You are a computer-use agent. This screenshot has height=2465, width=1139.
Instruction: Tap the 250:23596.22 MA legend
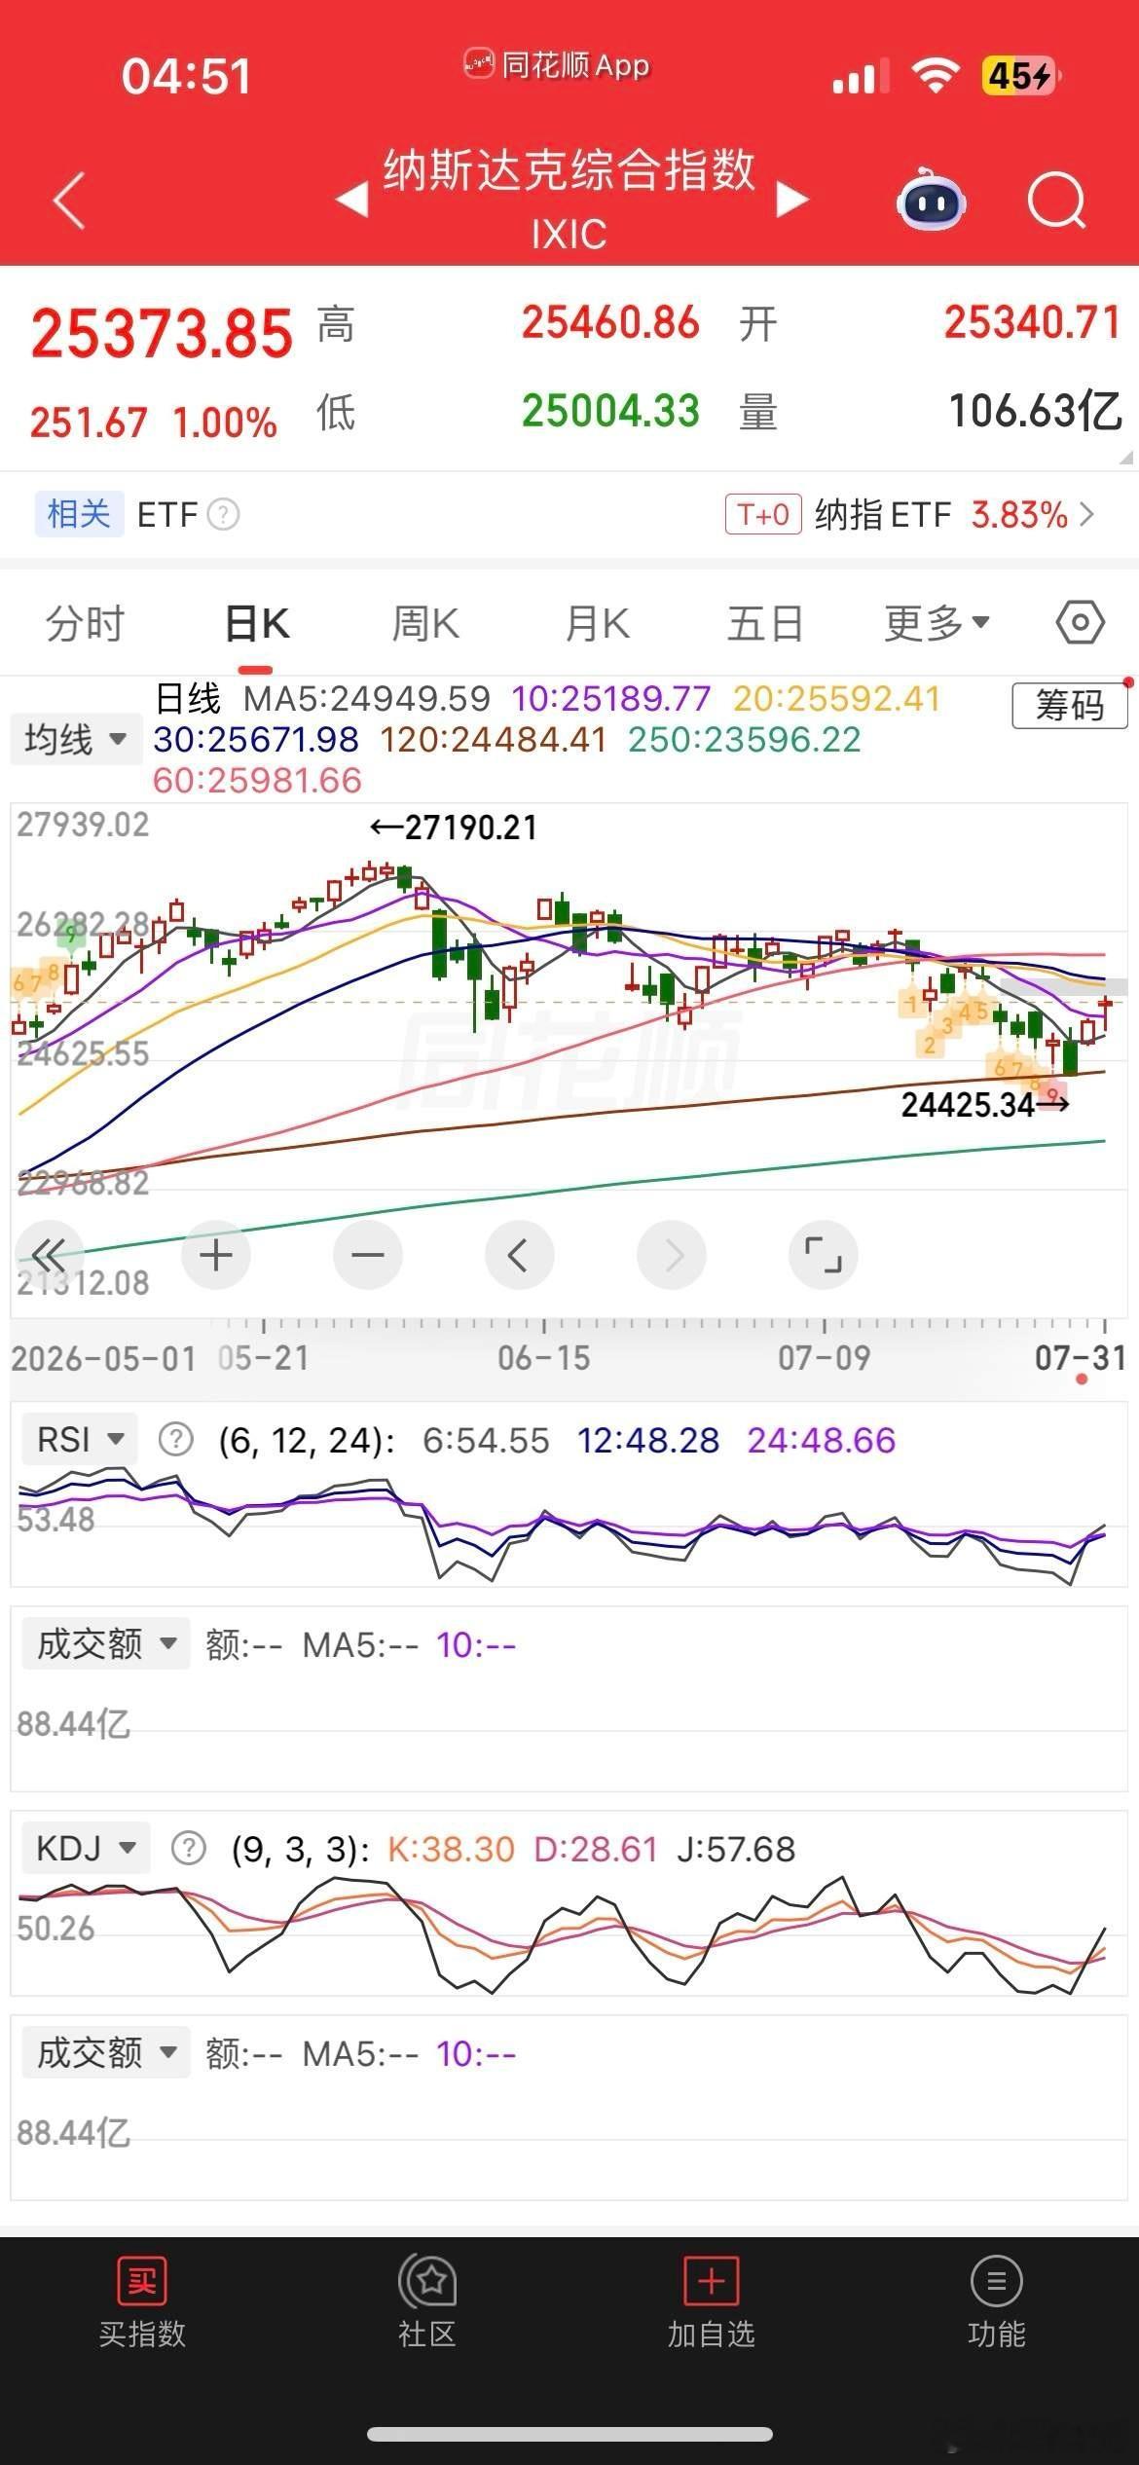tap(745, 740)
